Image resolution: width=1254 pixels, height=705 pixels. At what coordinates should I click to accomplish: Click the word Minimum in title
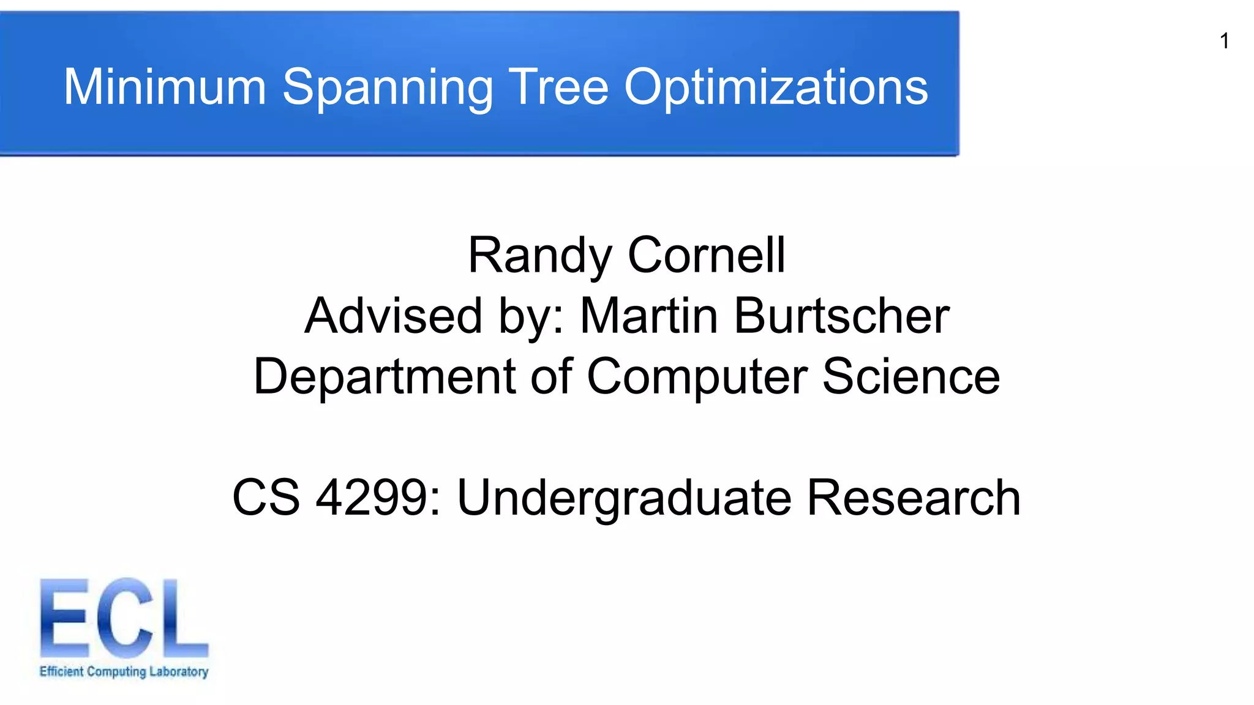click(x=165, y=86)
